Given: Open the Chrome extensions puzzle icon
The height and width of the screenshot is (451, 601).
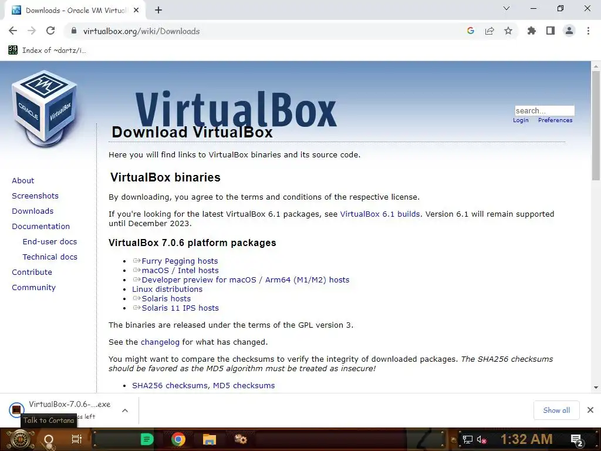Looking at the screenshot, I should coord(532,31).
